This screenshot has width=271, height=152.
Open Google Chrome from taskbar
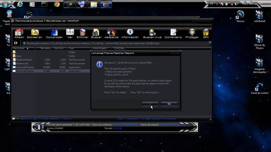coord(57,4)
